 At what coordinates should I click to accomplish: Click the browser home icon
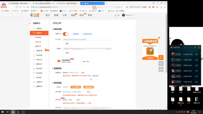click(x=20, y=7)
